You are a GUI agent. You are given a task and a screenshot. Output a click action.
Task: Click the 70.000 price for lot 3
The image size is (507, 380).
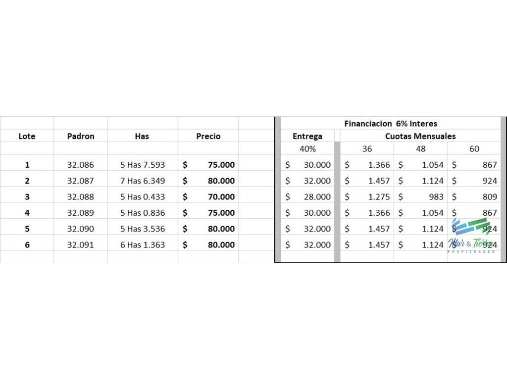[221, 197]
